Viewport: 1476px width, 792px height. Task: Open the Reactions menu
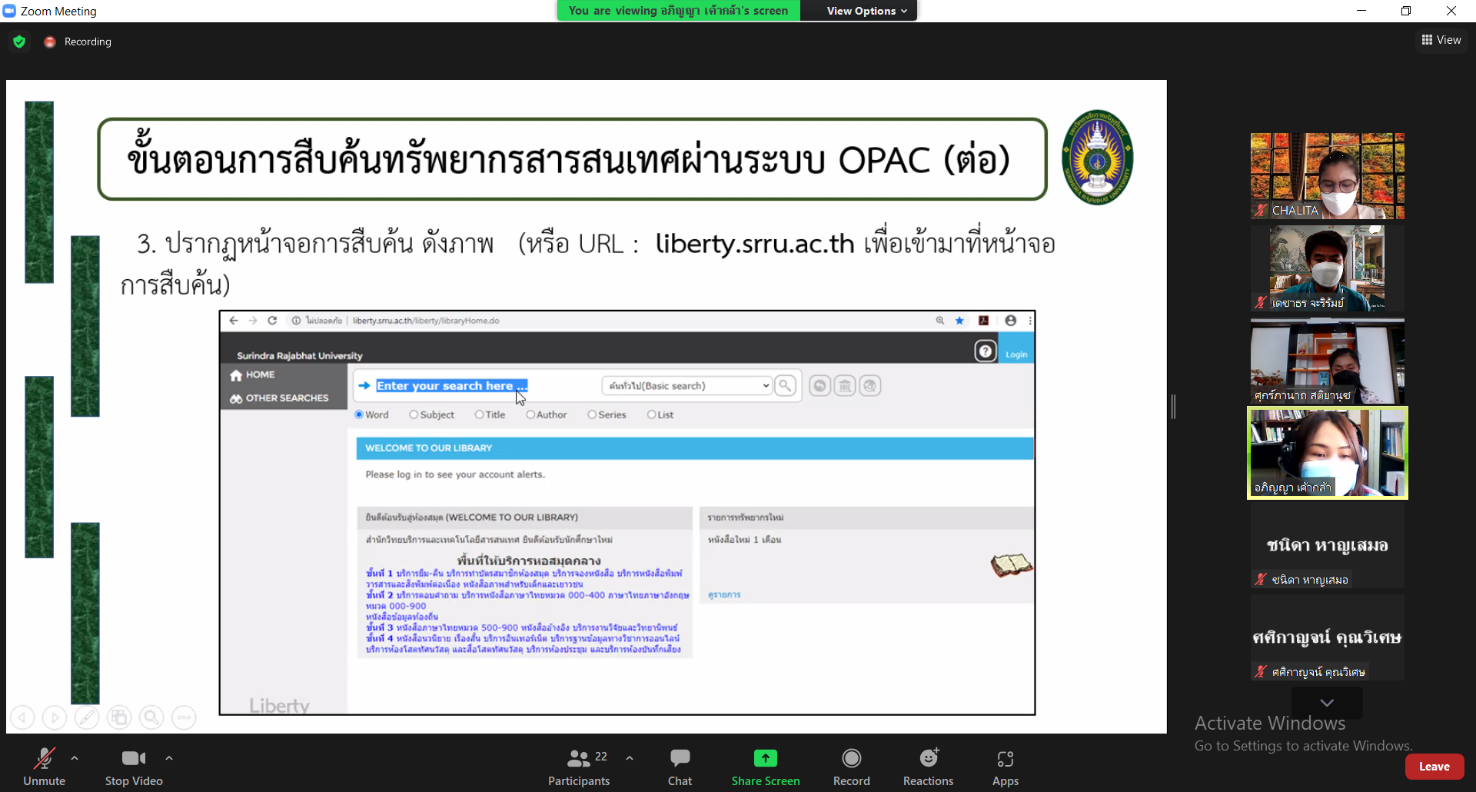click(928, 759)
